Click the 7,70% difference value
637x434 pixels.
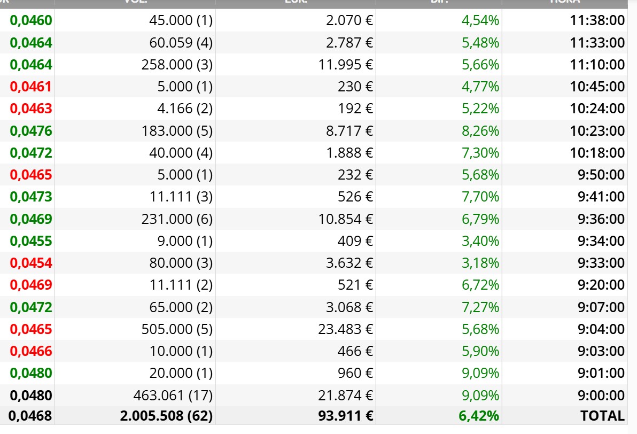[x=480, y=197]
